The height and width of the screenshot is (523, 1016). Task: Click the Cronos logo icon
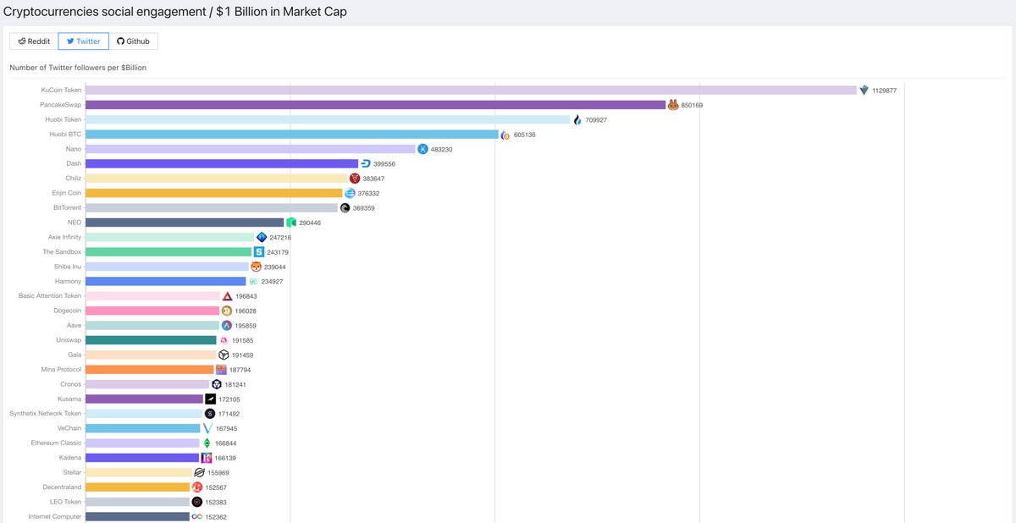216,384
